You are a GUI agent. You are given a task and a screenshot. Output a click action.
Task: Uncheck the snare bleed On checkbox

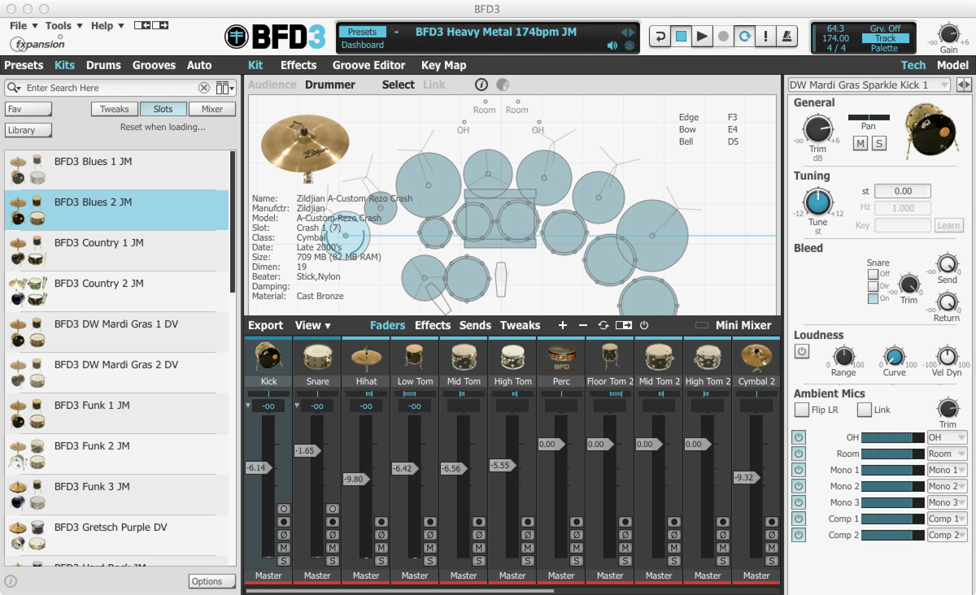click(x=873, y=298)
